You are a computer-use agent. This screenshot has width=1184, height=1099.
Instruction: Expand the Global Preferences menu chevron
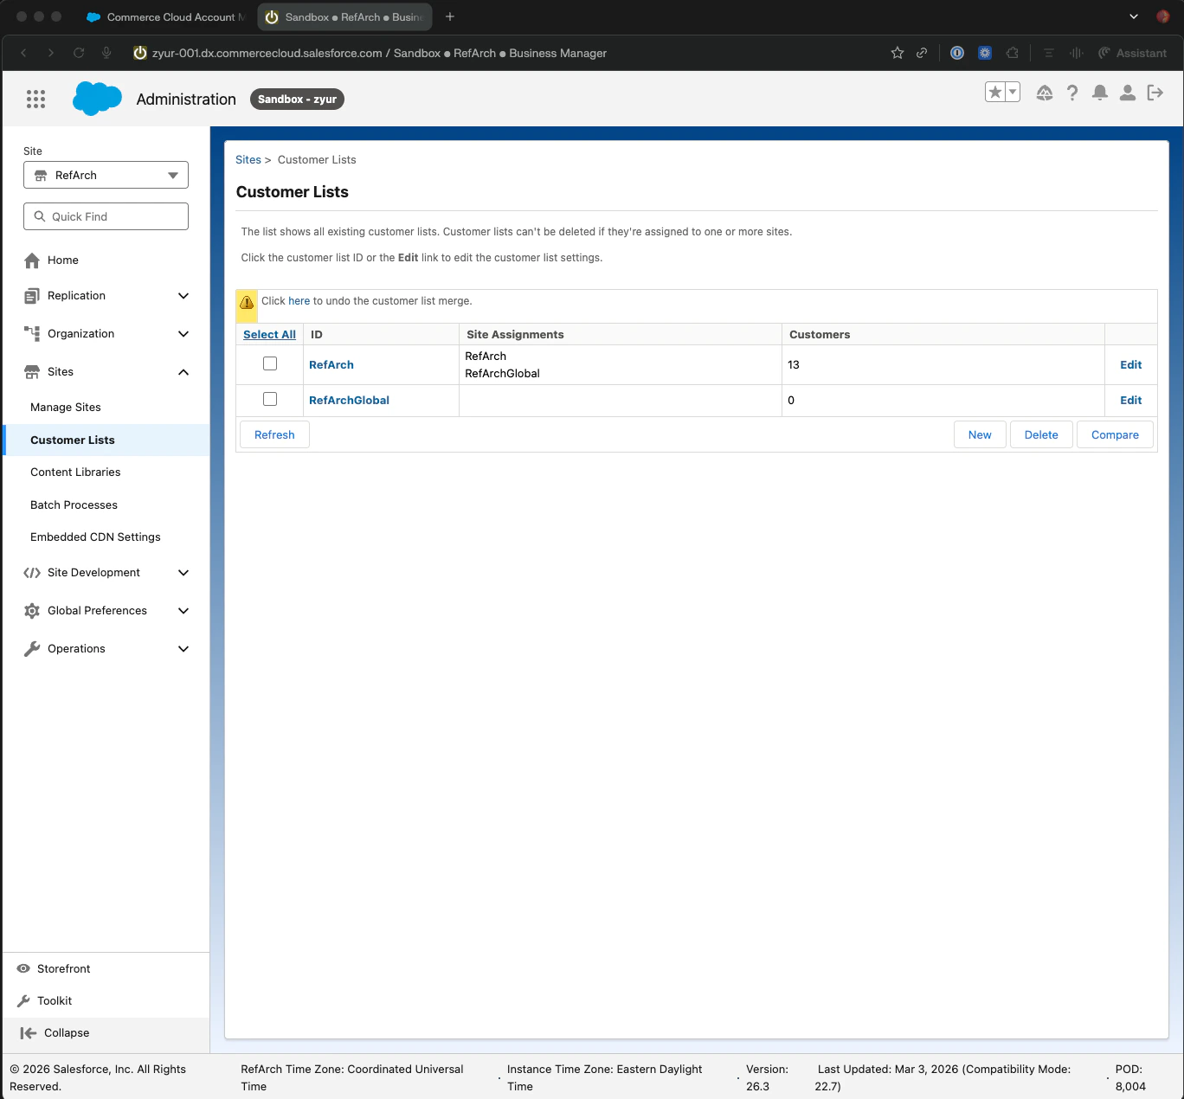click(183, 611)
